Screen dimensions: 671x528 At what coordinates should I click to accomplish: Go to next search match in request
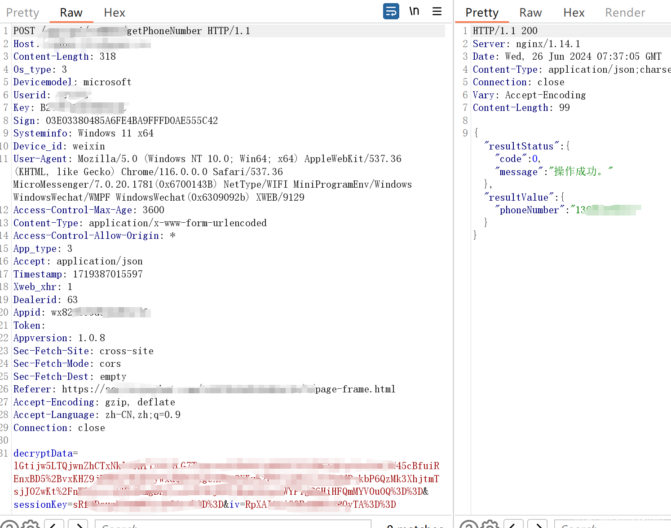(78, 524)
